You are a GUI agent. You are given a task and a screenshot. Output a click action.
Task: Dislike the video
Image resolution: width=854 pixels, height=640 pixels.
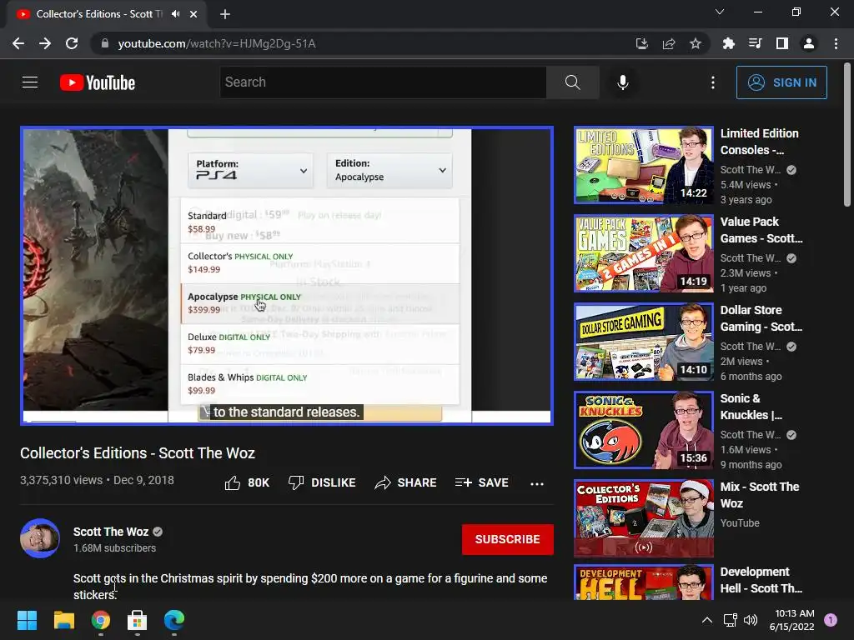point(322,482)
